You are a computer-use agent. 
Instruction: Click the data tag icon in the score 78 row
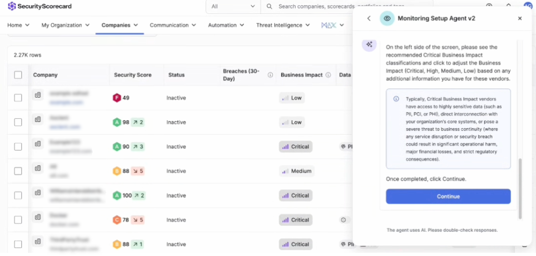(343, 220)
